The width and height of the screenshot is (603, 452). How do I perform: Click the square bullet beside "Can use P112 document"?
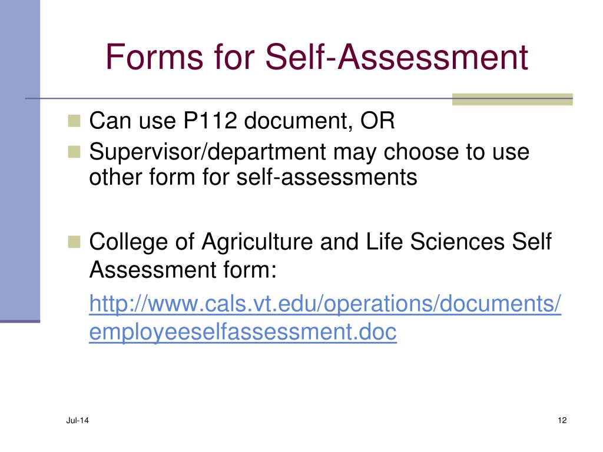[x=74, y=121]
